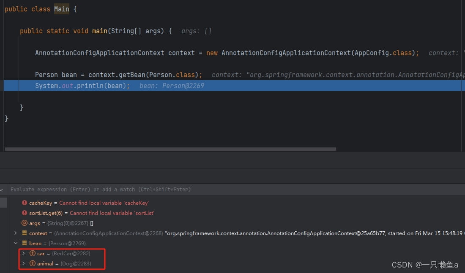Click the inline hint "args: []"

(x=196, y=31)
